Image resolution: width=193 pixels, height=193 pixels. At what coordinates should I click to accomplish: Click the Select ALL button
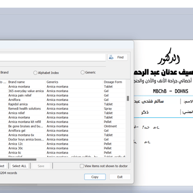click(19, 166)
